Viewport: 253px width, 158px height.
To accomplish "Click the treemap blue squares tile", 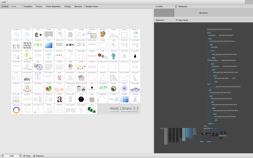I will 124,98.
